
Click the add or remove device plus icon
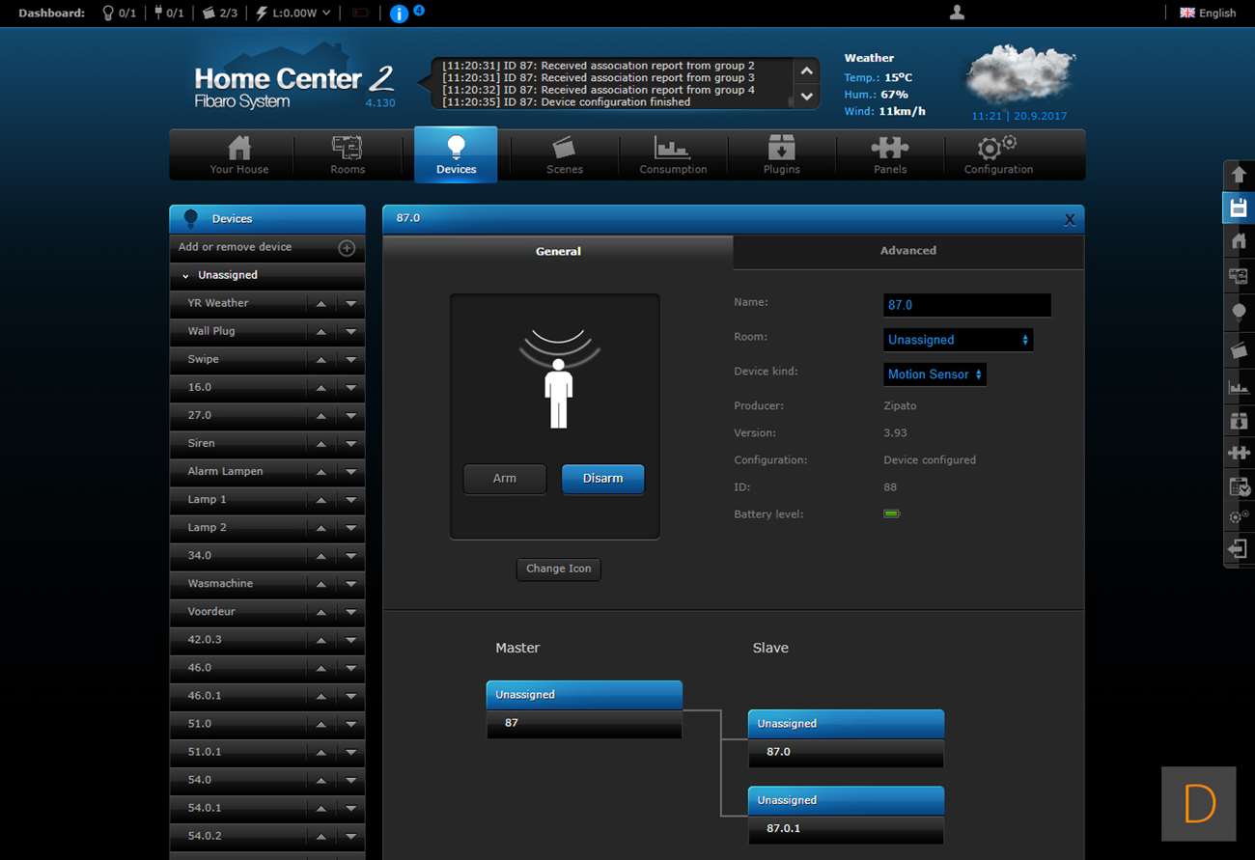pyautogui.click(x=347, y=248)
